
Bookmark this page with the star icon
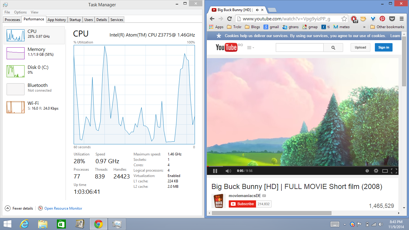[x=344, y=19]
